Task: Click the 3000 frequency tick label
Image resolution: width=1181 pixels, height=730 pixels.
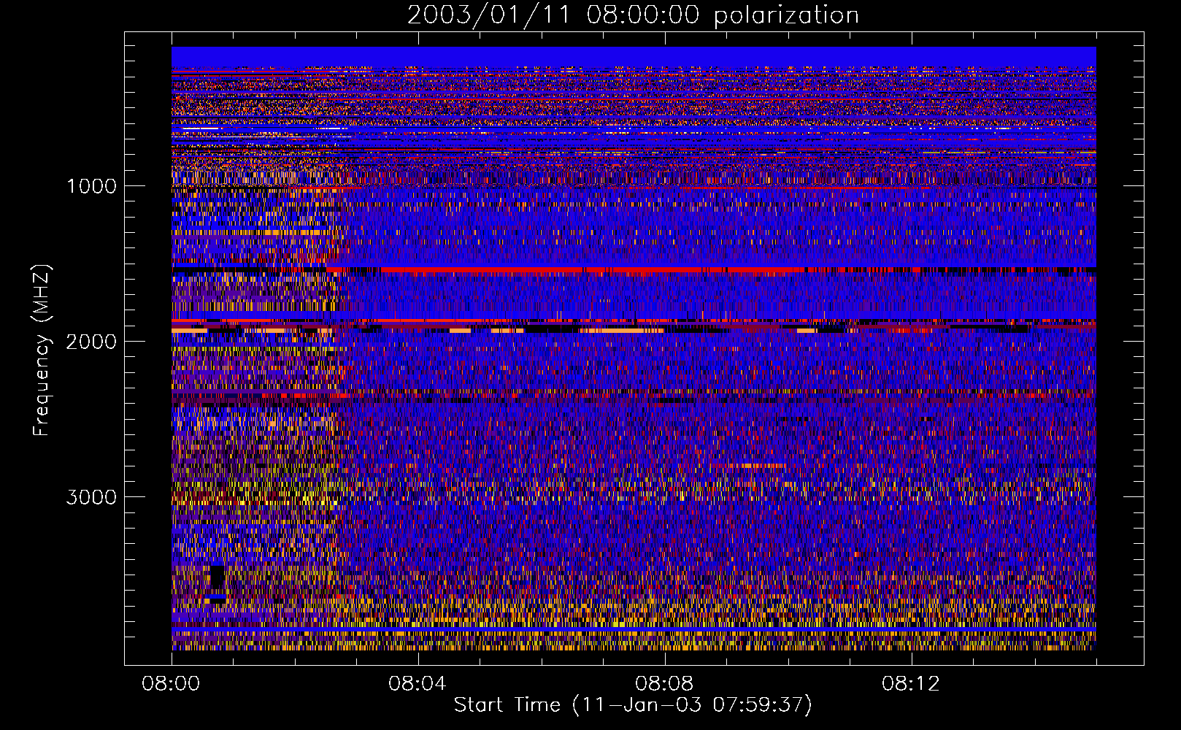Action: click(x=91, y=497)
